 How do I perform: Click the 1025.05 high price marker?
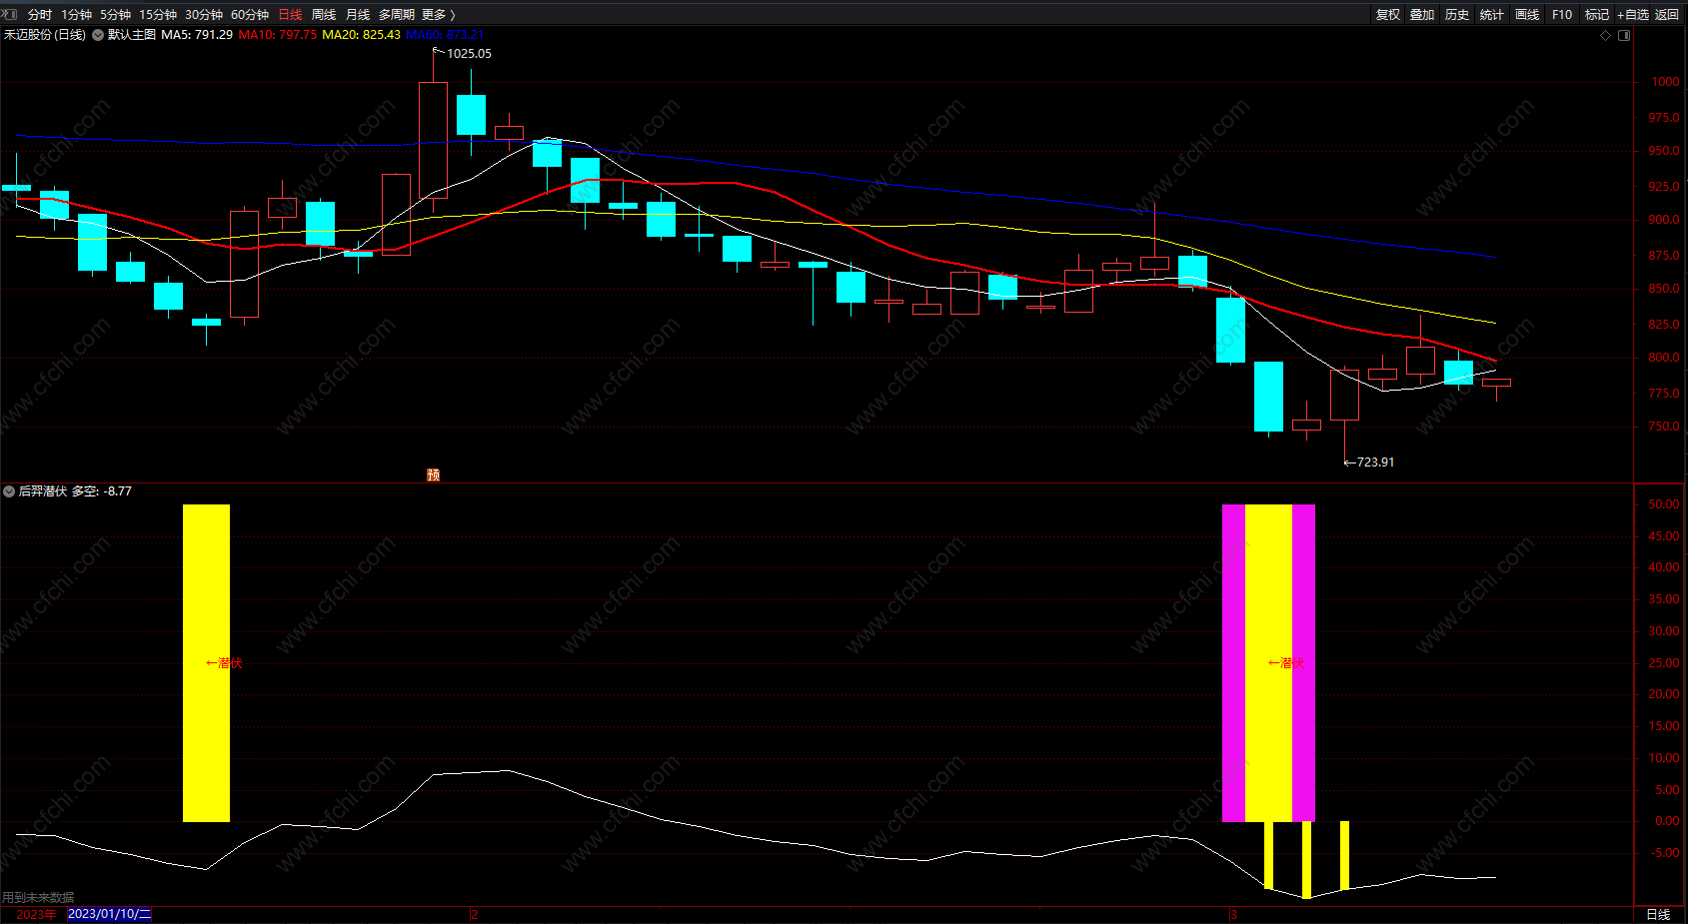point(469,54)
